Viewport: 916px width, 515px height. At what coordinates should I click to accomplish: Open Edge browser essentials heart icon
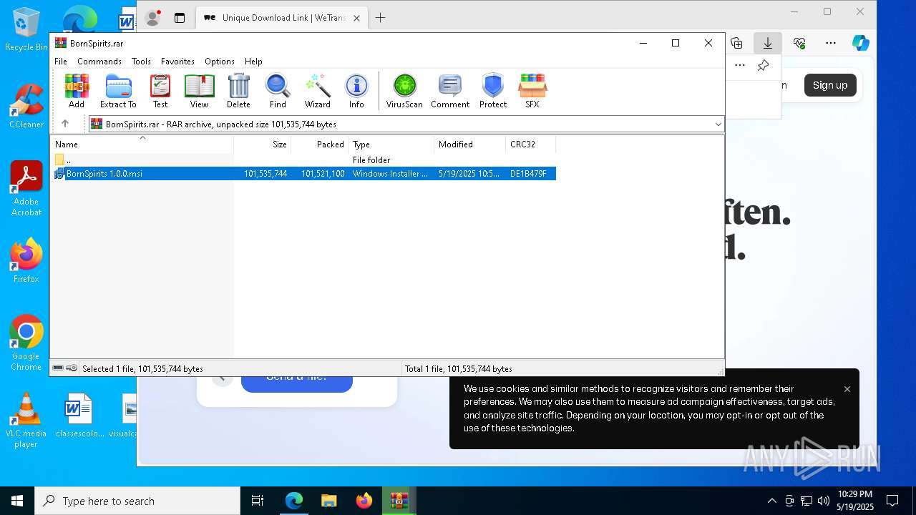tap(799, 43)
